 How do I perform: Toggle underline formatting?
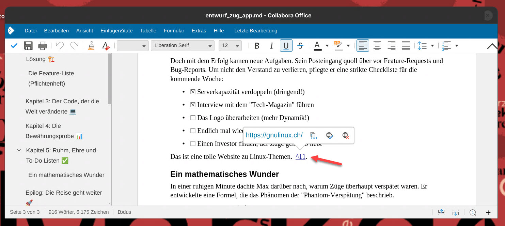point(286,46)
